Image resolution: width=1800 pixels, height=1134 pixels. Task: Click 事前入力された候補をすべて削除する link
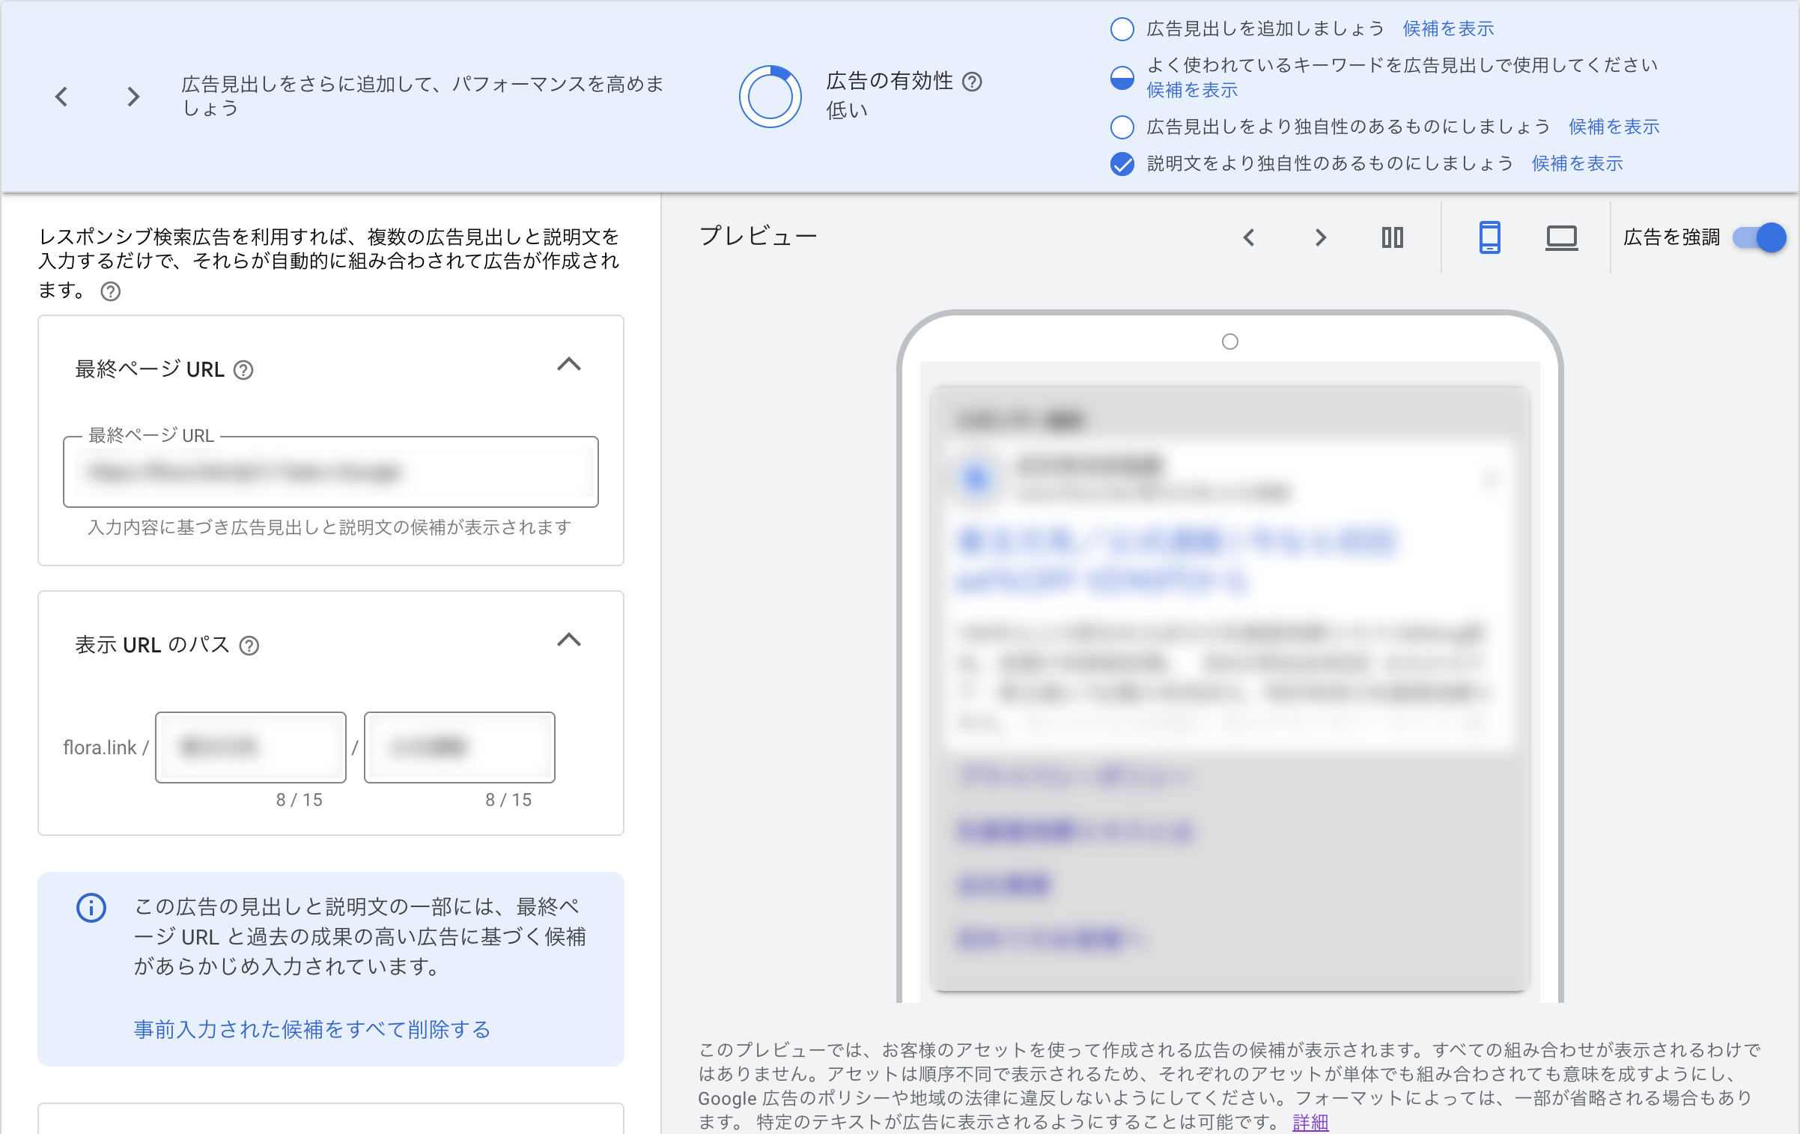coord(311,1029)
